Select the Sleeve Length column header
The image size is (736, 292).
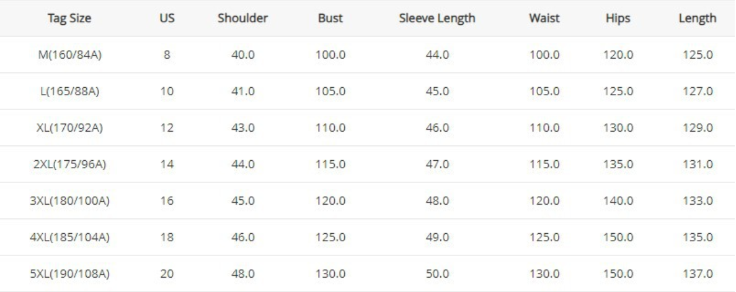(437, 19)
